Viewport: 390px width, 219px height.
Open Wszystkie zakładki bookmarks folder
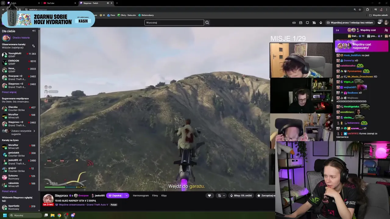pos(378,15)
